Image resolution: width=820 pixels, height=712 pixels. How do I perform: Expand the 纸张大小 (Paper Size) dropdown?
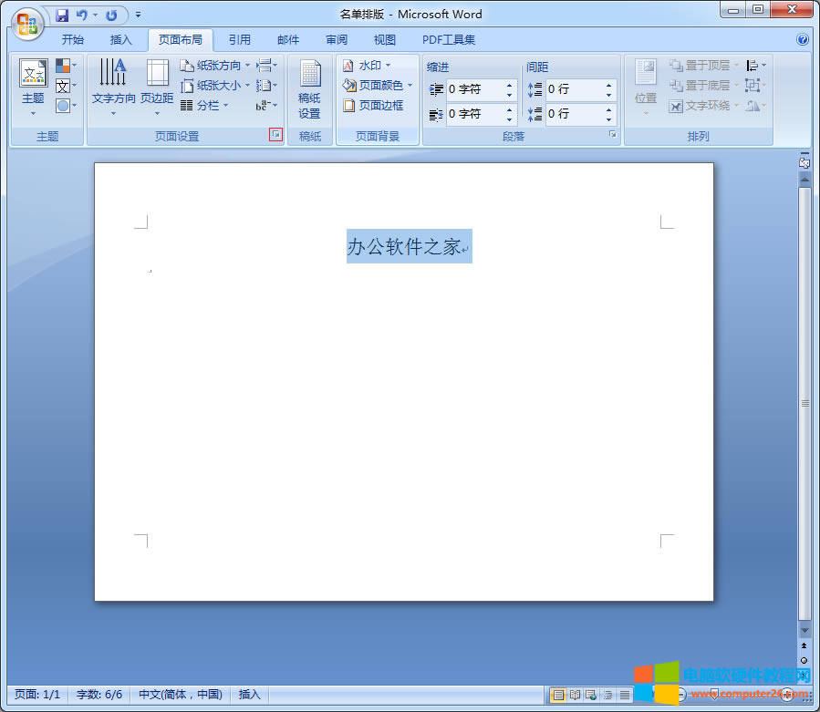[x=213, y=85]
